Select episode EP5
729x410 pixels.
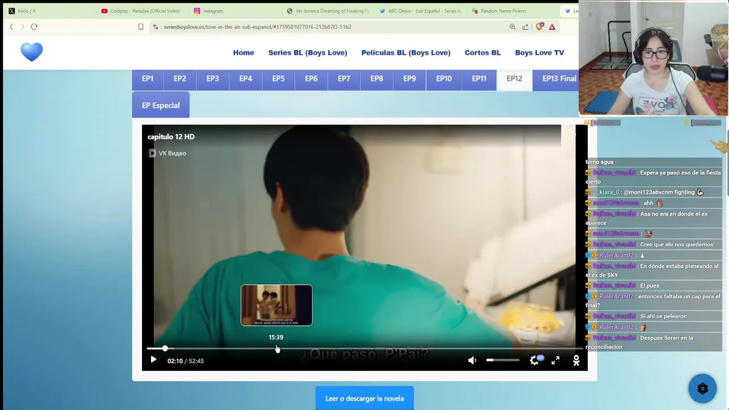pos(279,79)
